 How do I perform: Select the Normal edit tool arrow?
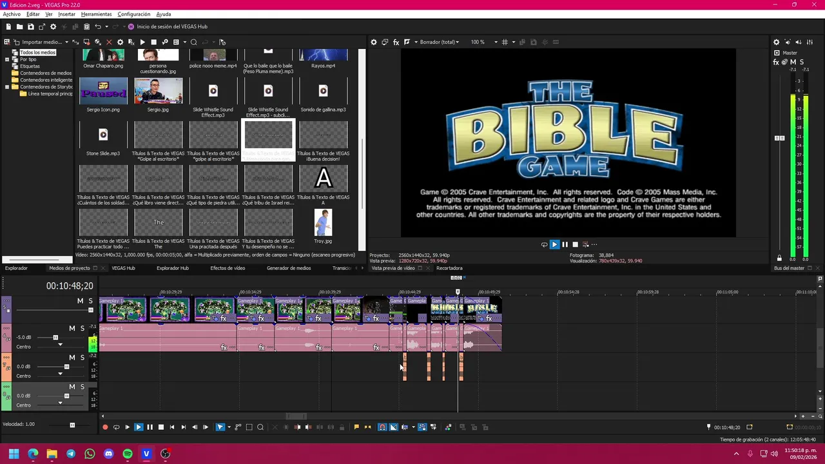pyautogui.click(x=220, y=427)
